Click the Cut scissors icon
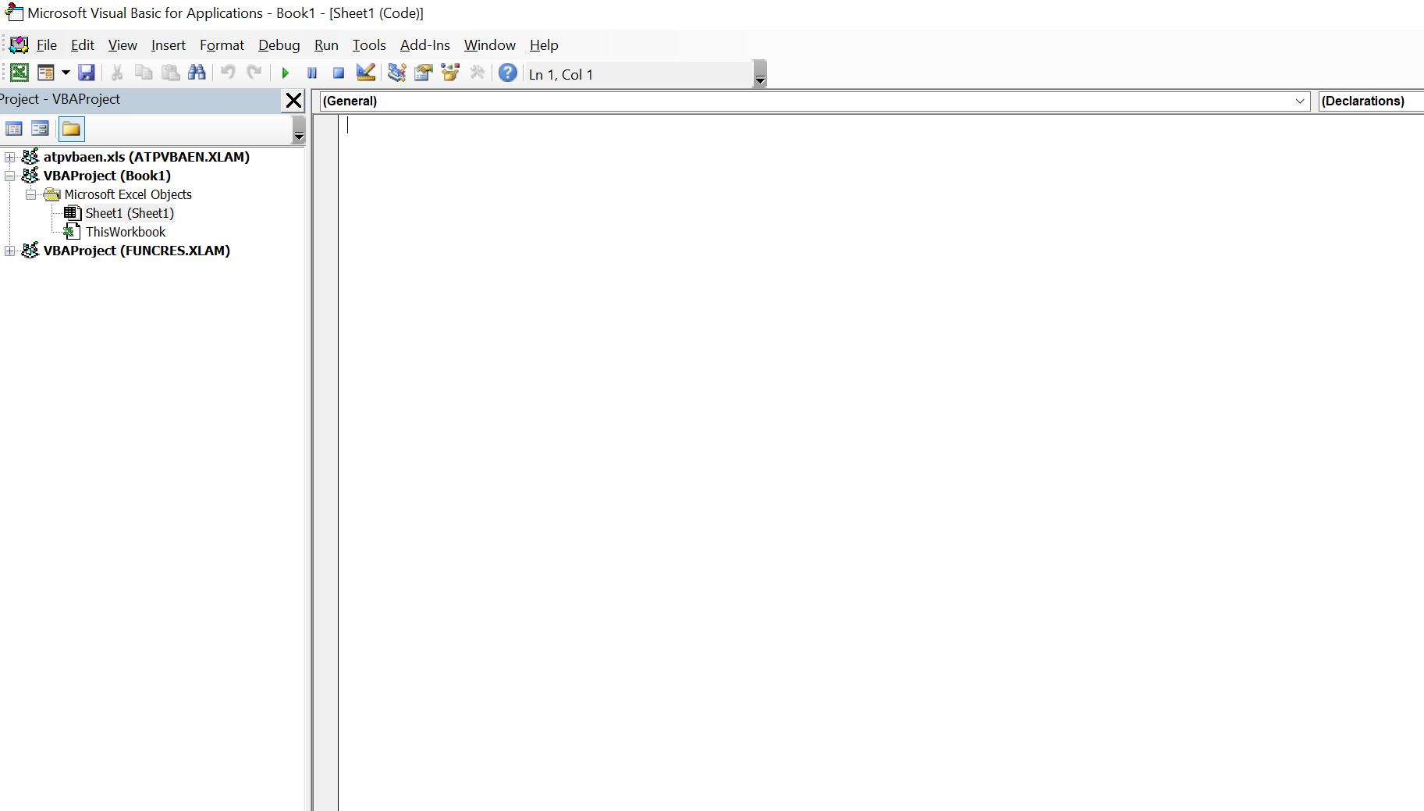This screenshot has width=1424, height=811. click(117, 73)
